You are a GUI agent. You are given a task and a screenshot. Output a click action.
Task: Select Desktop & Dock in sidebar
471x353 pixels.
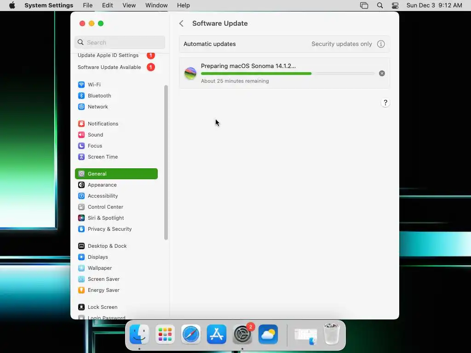pyautogui.click(x=116, y=246)
